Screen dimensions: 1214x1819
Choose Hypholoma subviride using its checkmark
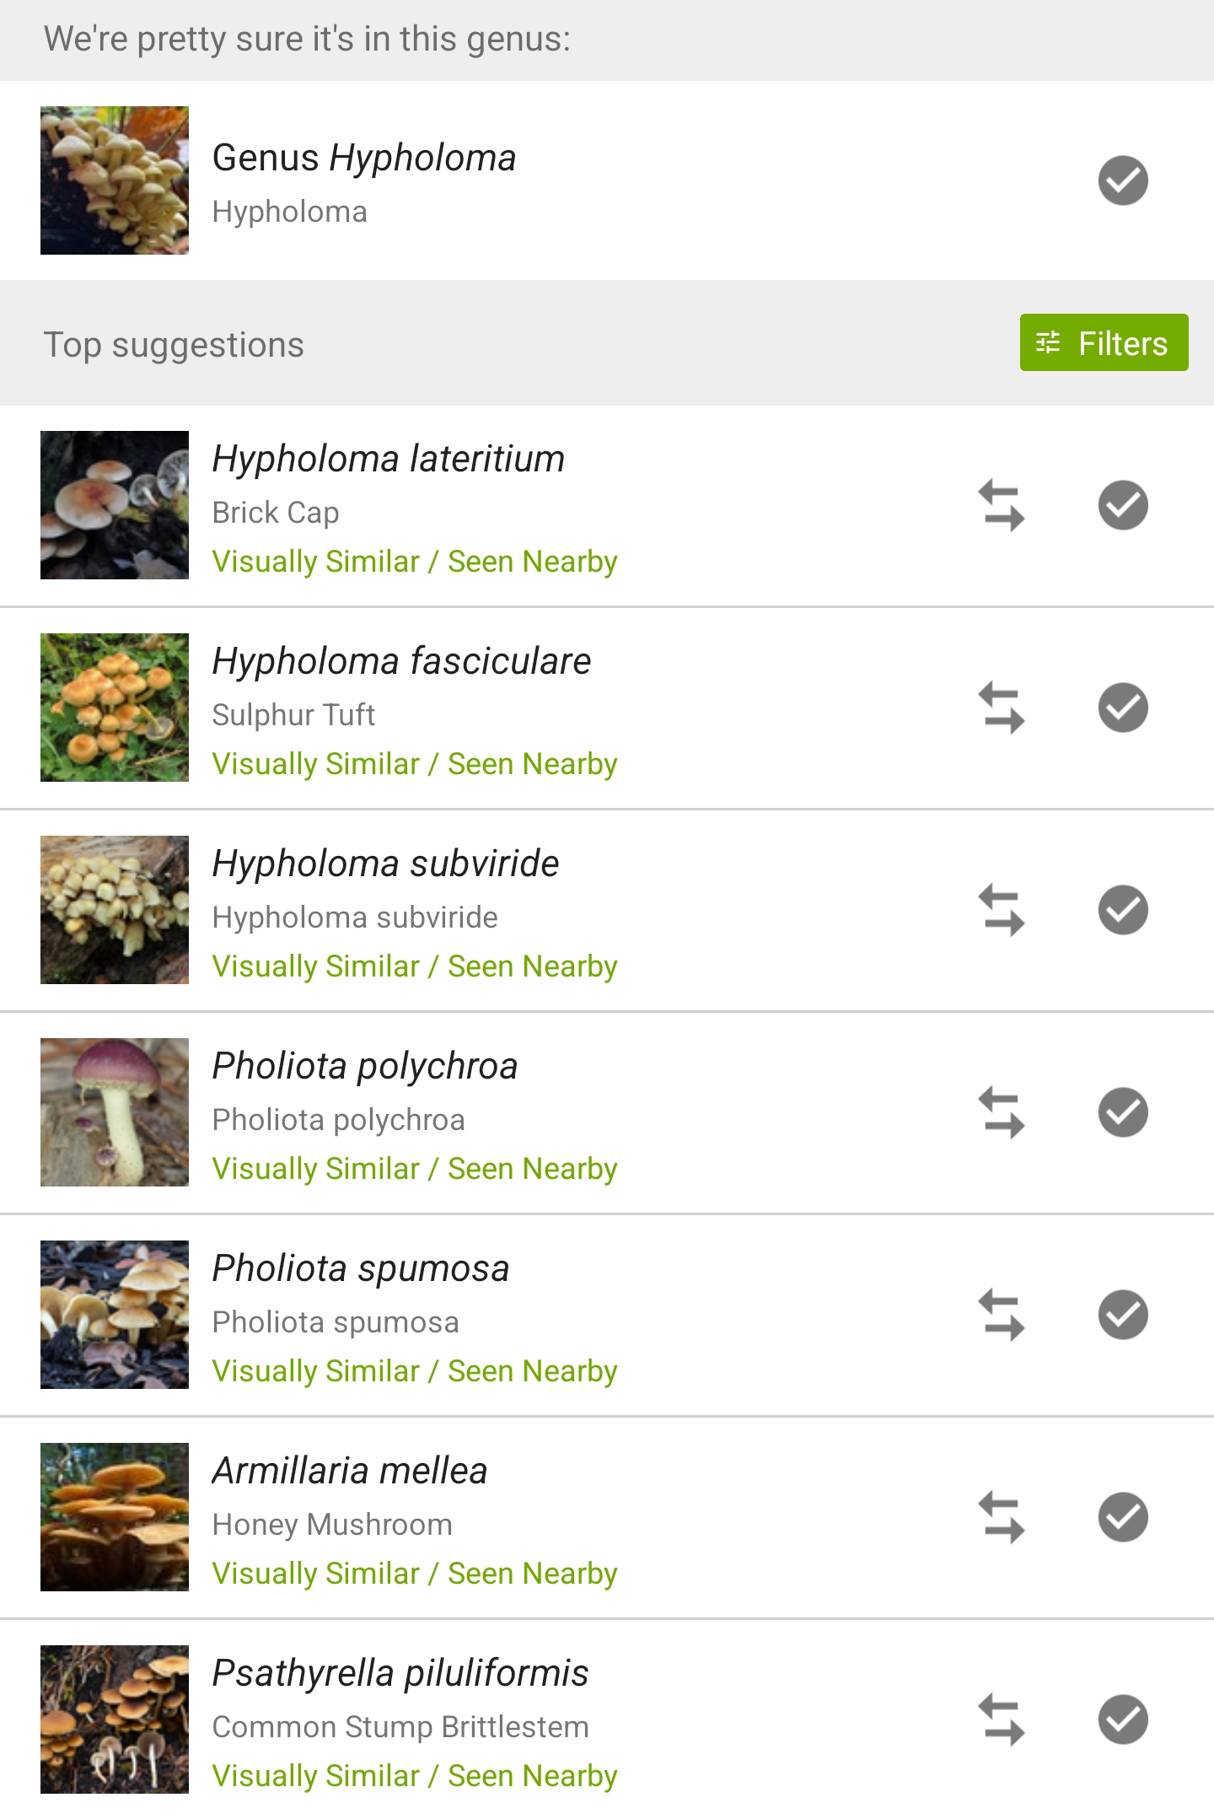coord(1123,910)
